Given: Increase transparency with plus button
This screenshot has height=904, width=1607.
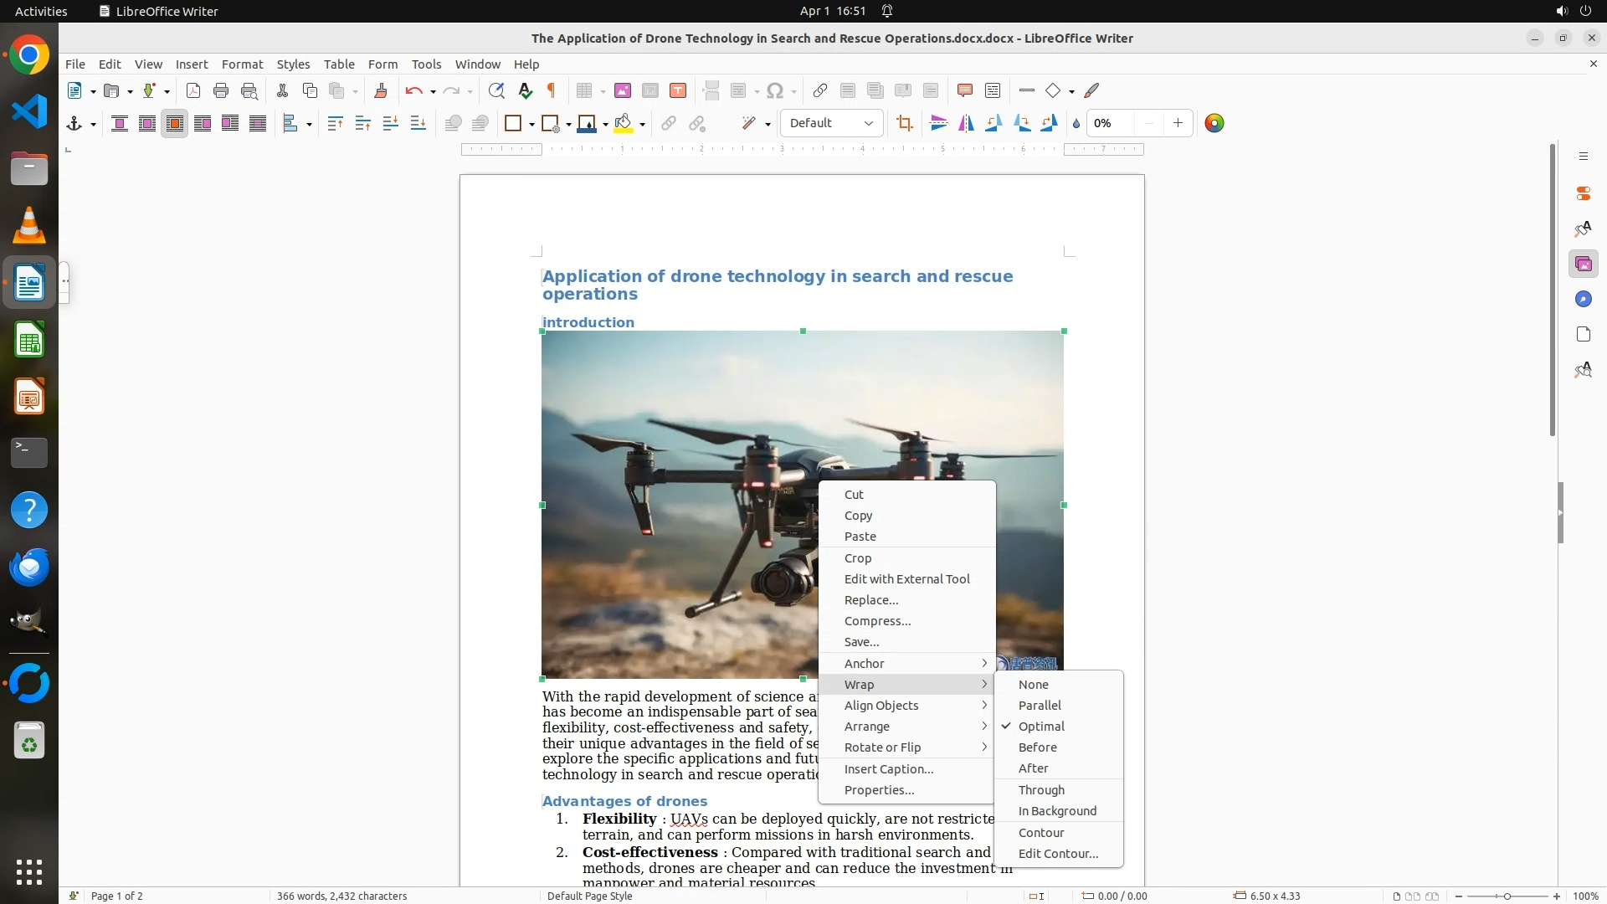Looking at the screenshot, I should click(1177, 123).
